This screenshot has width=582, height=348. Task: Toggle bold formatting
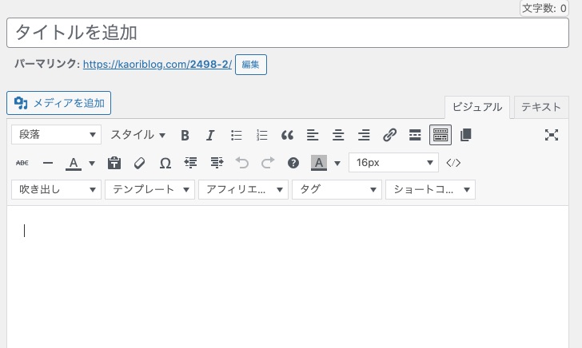click(x=185, y=135)
